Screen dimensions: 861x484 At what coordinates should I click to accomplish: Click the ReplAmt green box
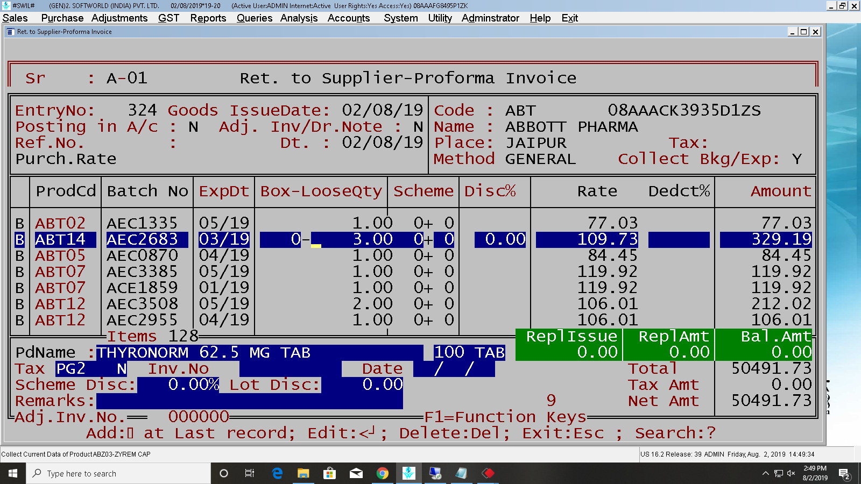[x=669, y=345]
